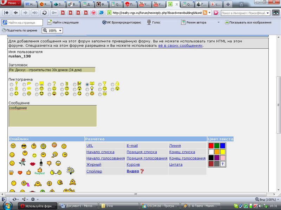Open the zoom 100% dropdown
Screen dimensions: 281x210
[x=60, y=30]
